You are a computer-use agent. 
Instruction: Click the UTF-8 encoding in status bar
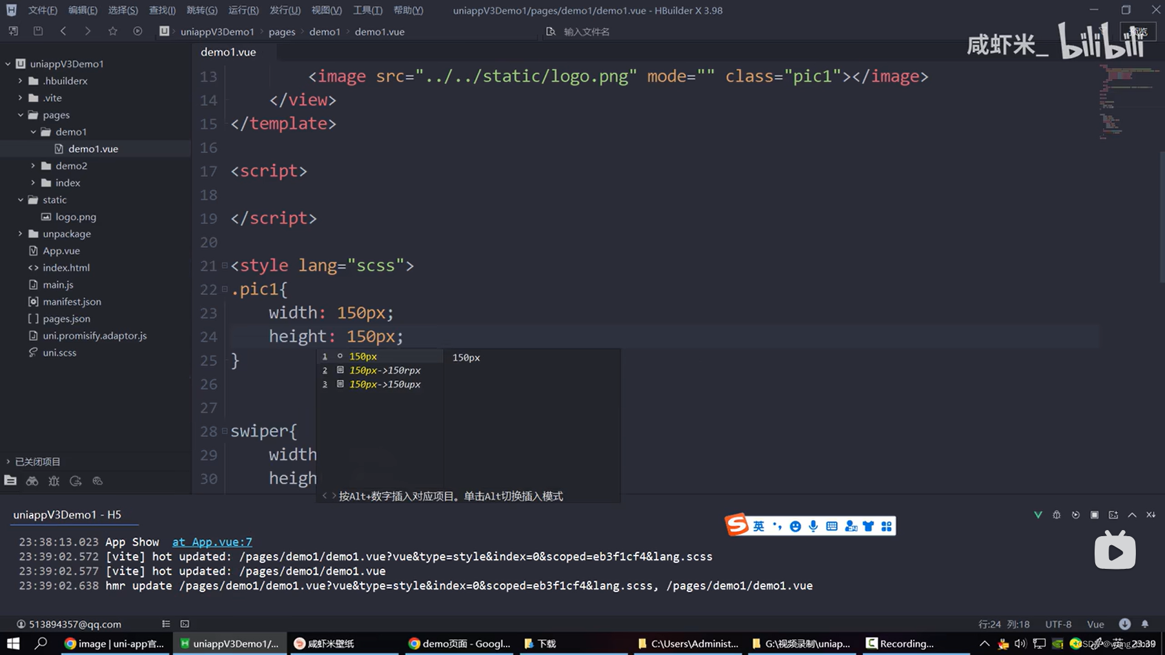pos(1058,624)
